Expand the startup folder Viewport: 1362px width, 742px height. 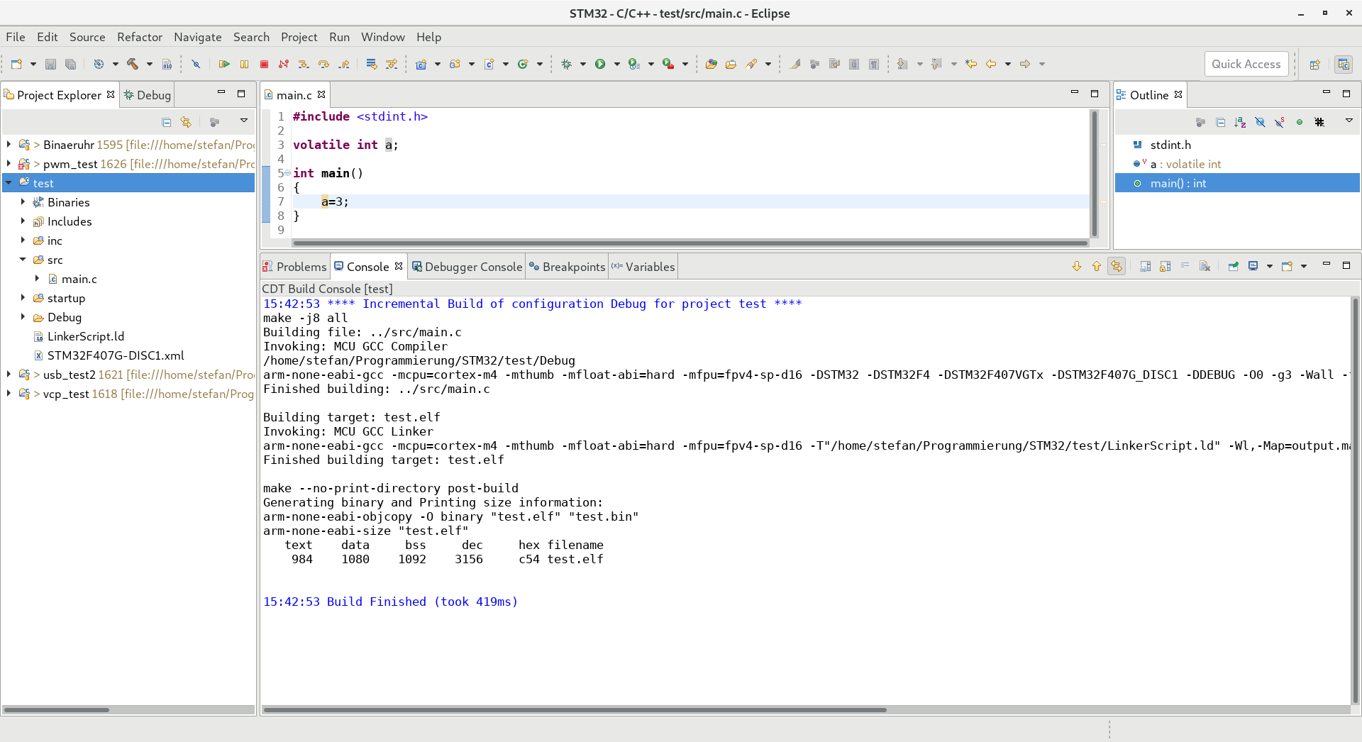point(23,298)
